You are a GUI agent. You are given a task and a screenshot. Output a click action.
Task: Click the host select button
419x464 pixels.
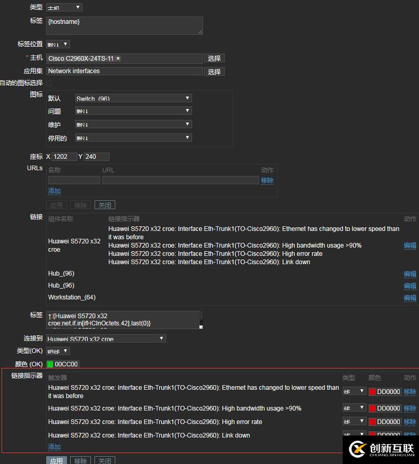tap(214, 58)
